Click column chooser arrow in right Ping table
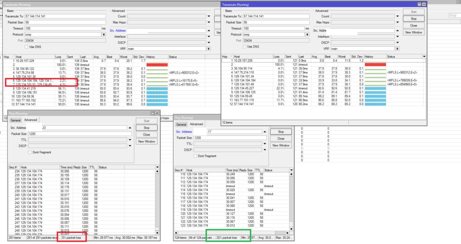This screenshot has width=461, height=244. tap(292, 170)
